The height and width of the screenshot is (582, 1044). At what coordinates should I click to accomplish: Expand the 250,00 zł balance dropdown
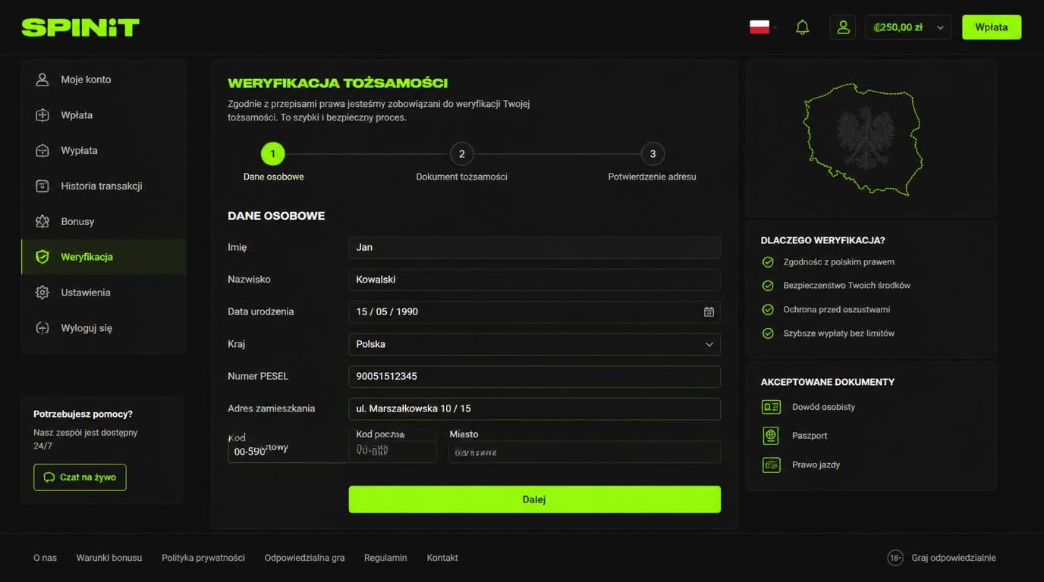tap(908, 27)
